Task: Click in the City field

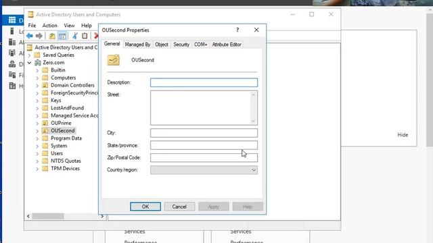Action: pyautogui.click(x=204, y=133)
